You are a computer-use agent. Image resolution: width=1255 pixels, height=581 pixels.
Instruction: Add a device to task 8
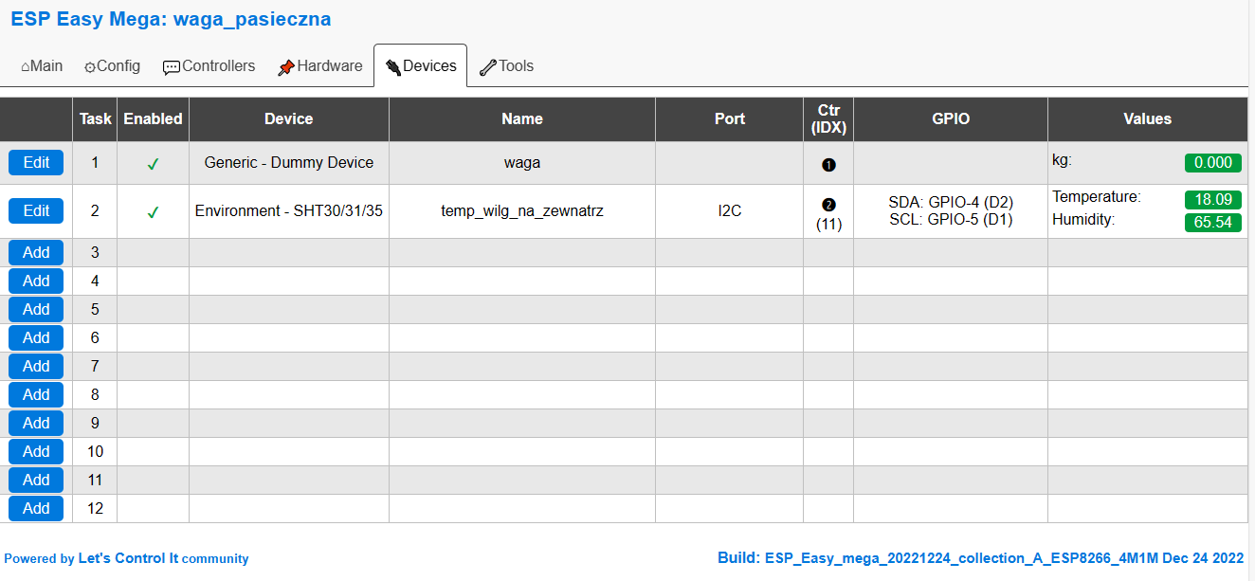click(36, 394)
